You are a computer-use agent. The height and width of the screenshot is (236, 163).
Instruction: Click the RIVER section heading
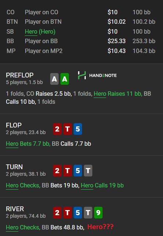(15, 209)
